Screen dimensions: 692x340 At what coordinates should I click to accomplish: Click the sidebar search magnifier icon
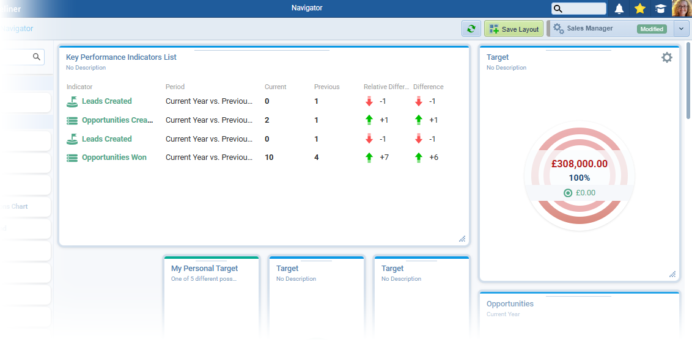coord(37,57)
